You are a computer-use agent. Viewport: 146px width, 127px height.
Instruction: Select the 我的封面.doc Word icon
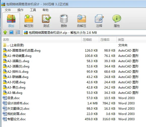[5, 114]
